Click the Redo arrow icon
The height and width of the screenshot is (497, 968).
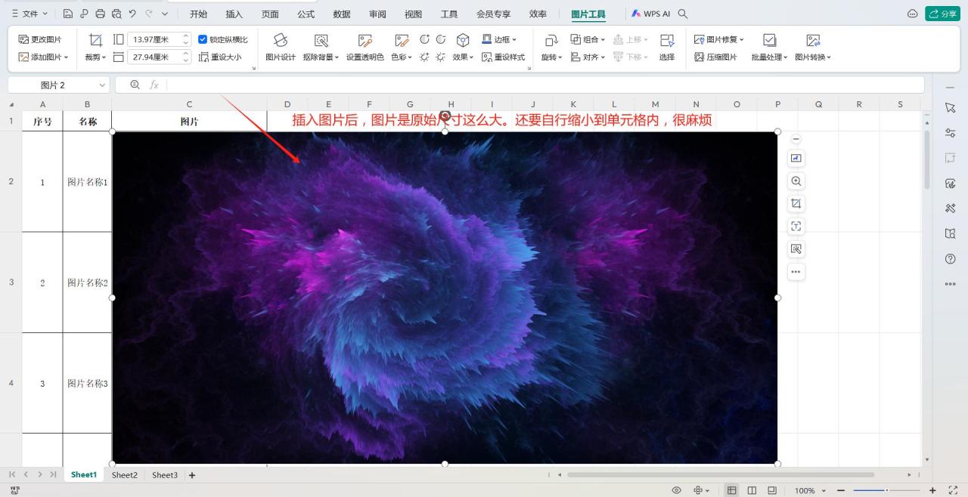pos(149,14)
